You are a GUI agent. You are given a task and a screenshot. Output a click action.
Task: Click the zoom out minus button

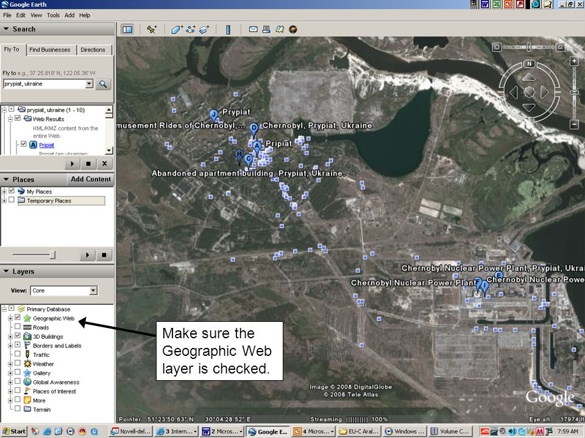pos(574,124)
